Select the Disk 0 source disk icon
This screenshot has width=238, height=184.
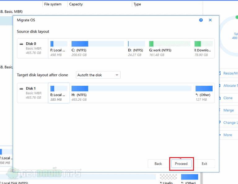(21, 44)
